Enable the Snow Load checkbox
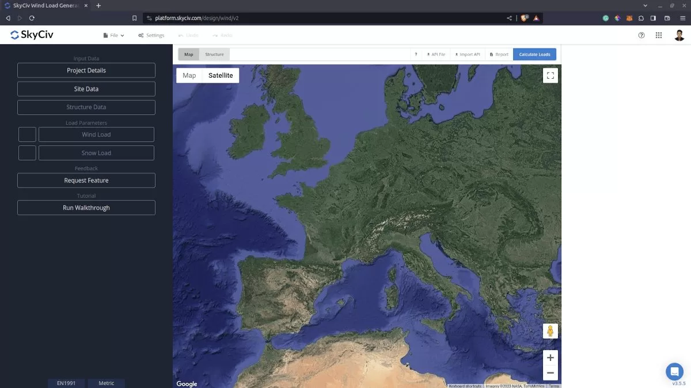The width and height of the screenshot is (691, 388). (27, 153)
